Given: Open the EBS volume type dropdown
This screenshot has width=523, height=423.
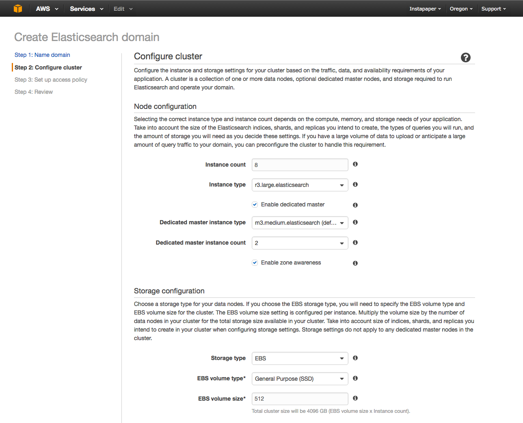Looking at the screenshot, I should click(300, 379).
